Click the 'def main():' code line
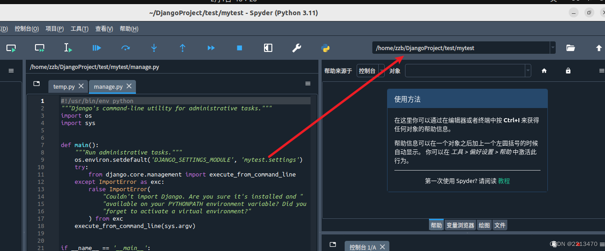Viewport: 605px width, 251px height. tap(80, 145)
